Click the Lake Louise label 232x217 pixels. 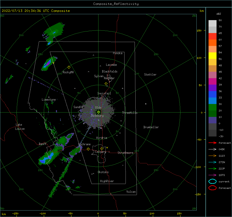click(20, 127)
